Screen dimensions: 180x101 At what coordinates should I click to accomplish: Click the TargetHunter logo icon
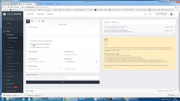point(4,14)
